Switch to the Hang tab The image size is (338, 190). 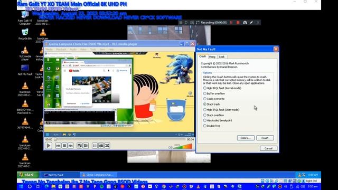(212, 56)
